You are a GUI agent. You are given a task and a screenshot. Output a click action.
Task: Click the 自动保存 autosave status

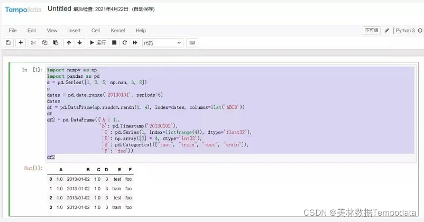tap(143, 9)
